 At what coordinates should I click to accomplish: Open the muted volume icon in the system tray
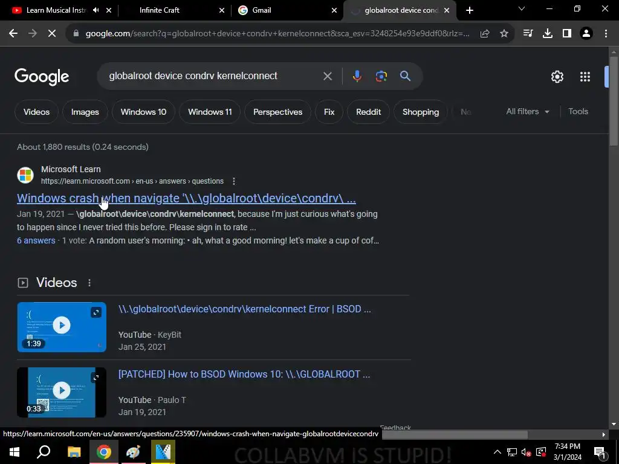(527, 452)
